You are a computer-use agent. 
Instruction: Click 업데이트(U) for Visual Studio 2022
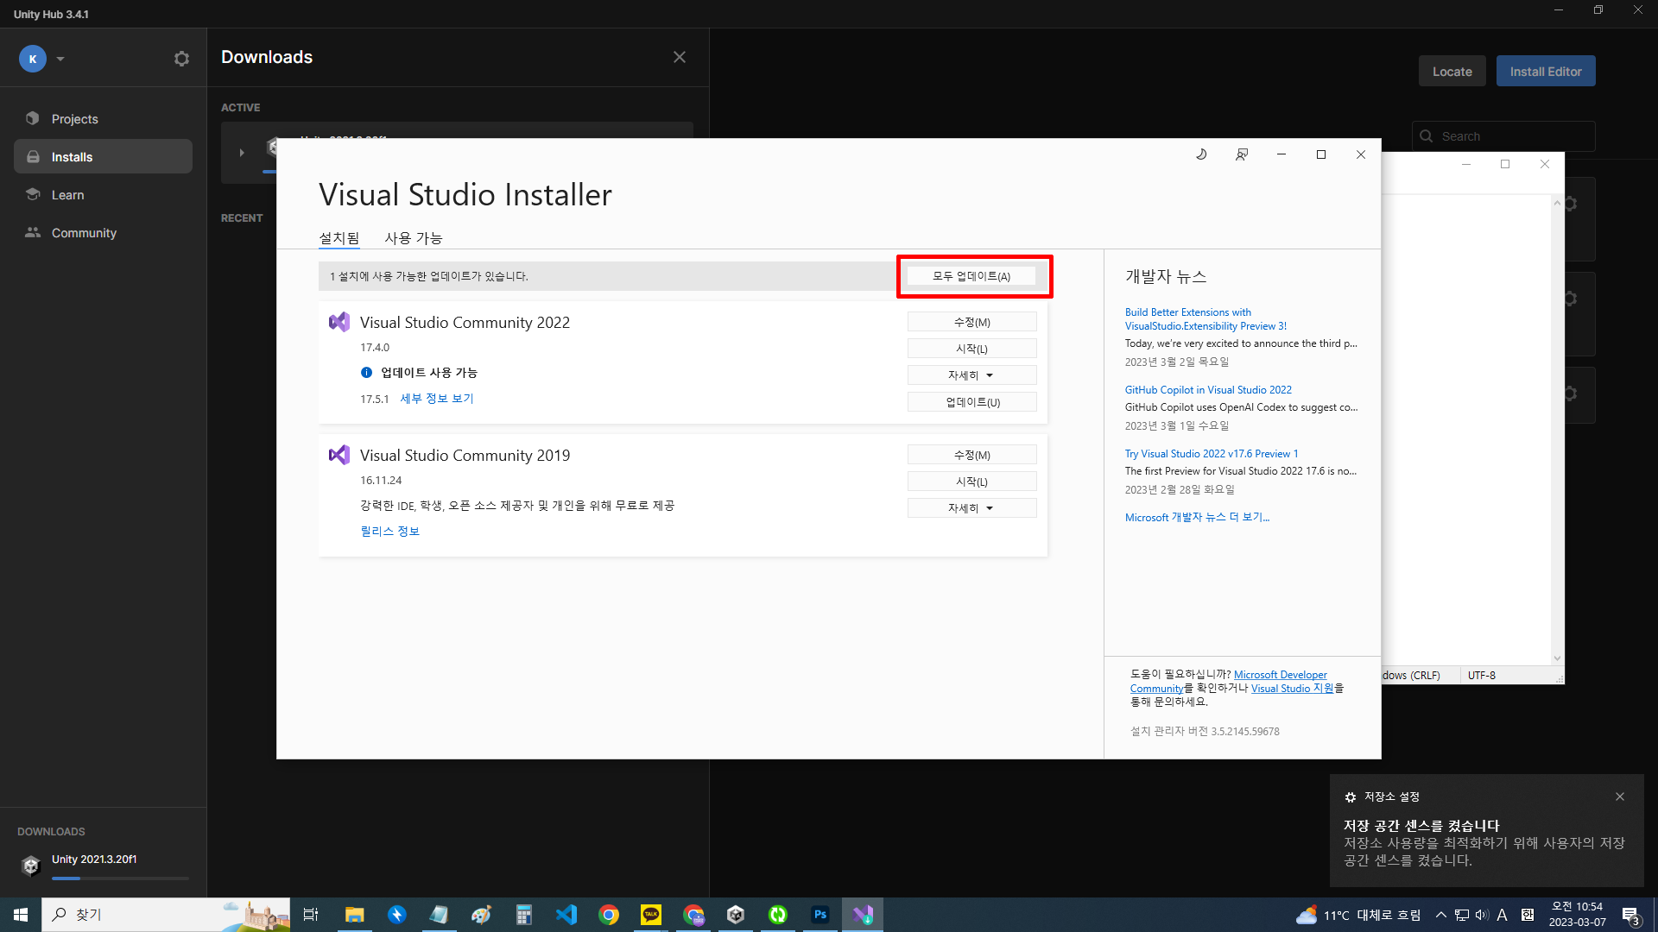coord(971,402)
